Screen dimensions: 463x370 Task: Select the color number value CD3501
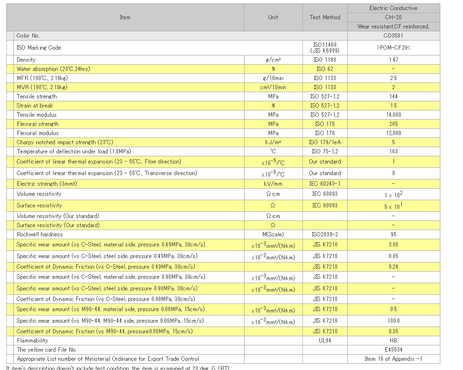point(393,36)
